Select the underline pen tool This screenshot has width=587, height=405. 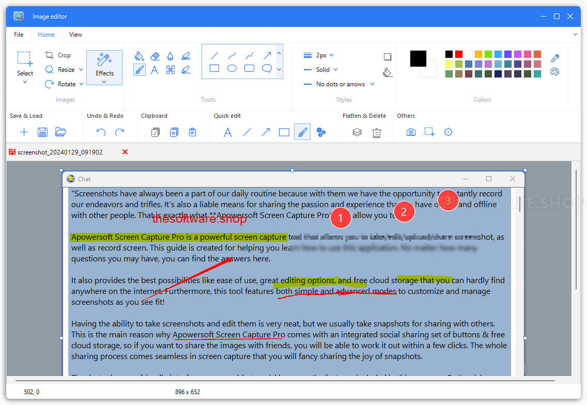coord(186,70)
